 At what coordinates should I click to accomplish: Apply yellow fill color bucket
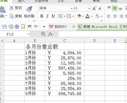(x=79, y=16)
